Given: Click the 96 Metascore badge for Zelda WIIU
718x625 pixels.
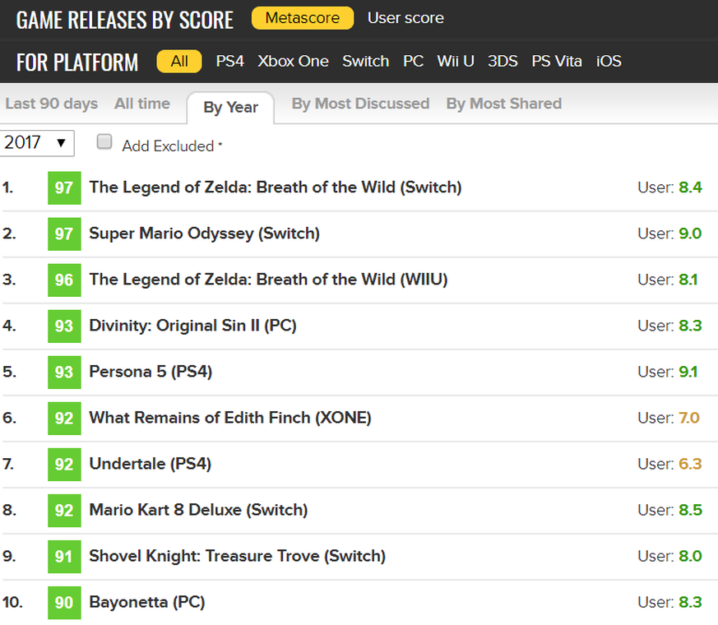Looking at the screenshot, I should point(64,280).
